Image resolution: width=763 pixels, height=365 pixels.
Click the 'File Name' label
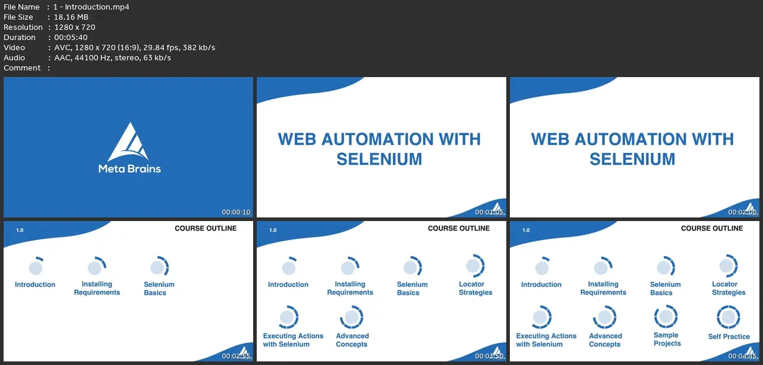point(21,7)
